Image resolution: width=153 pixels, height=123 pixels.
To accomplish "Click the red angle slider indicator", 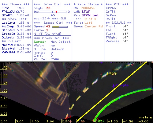I will tap(56, 12).
